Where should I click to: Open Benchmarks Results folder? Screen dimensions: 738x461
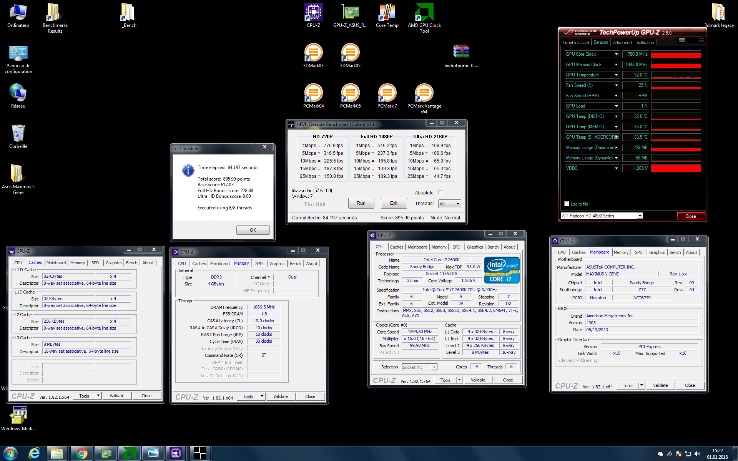point(55,18)
